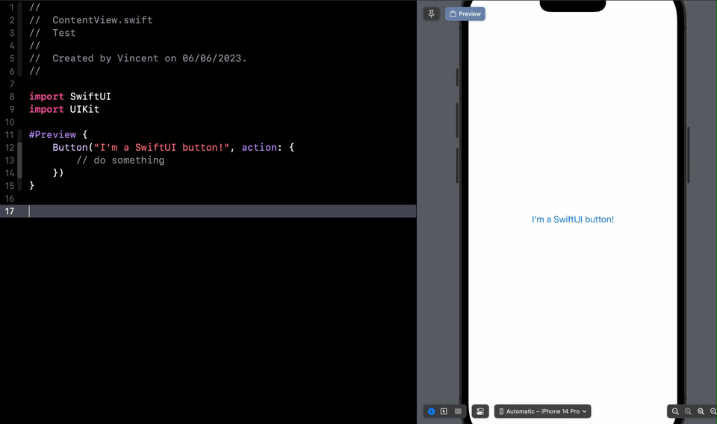This screenshot has height=424, width=717.
Task: Click line number 11 in the gutter
Action: 10,135
